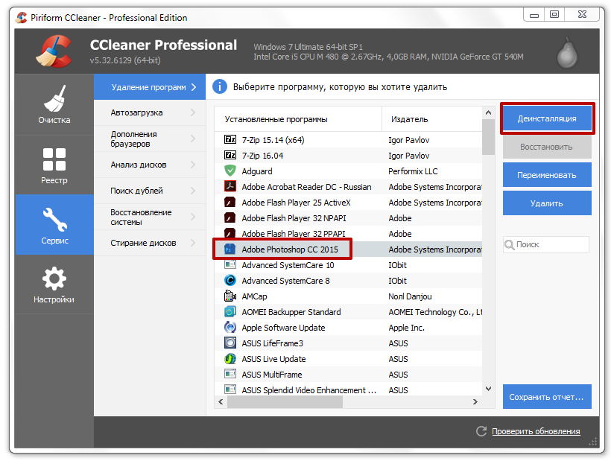This screenshot has height=461, width=614.
Task: Click the refresh icon beside Проверить обновления
Action: (481, 431)
